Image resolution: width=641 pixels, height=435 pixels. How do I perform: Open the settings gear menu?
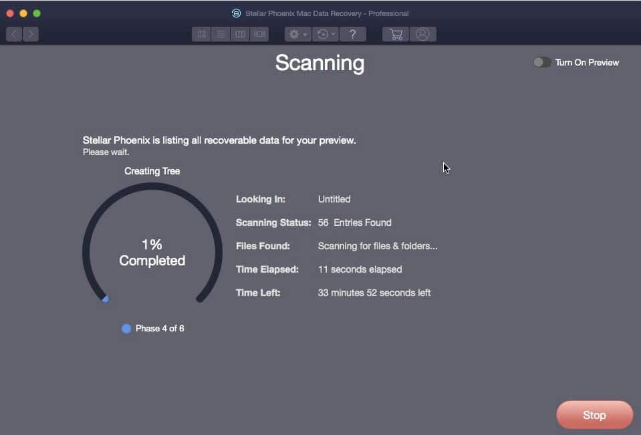click(x=298, y=34)
